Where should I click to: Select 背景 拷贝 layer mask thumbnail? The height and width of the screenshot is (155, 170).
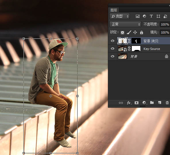[136, 41]
